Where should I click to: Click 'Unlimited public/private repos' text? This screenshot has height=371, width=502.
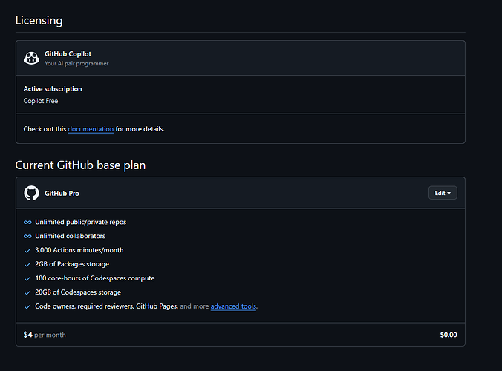click(81, 222)
